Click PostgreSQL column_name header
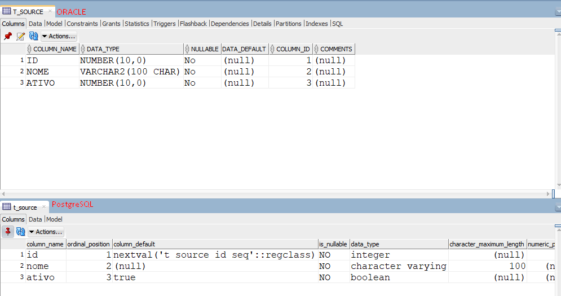The width and height of the screenshot is (561, 296). tap(46, 244)
